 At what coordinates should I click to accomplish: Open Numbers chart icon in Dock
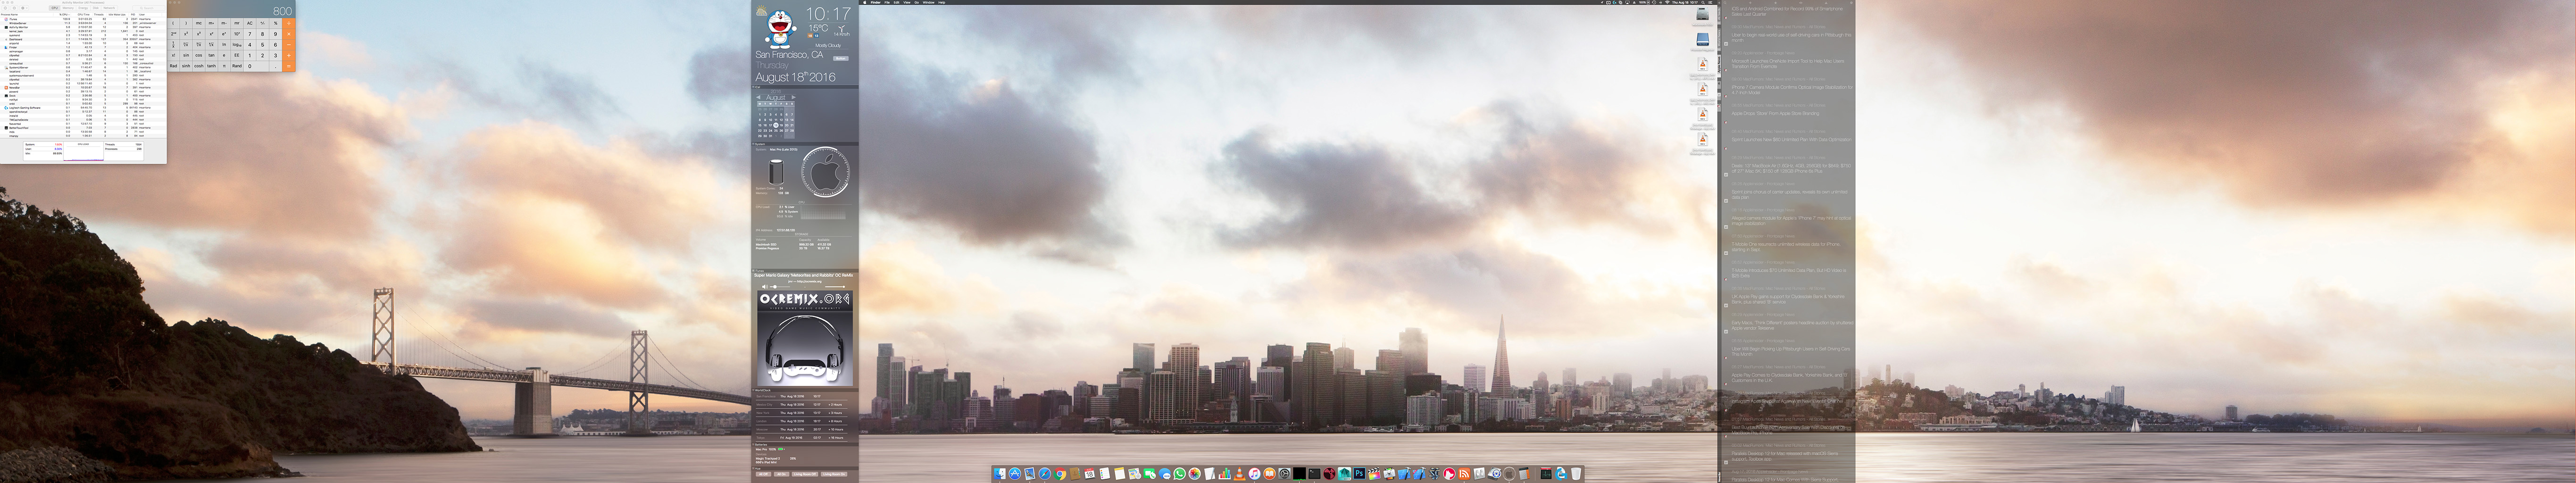pyautogui.click(x=1225, y=474)
